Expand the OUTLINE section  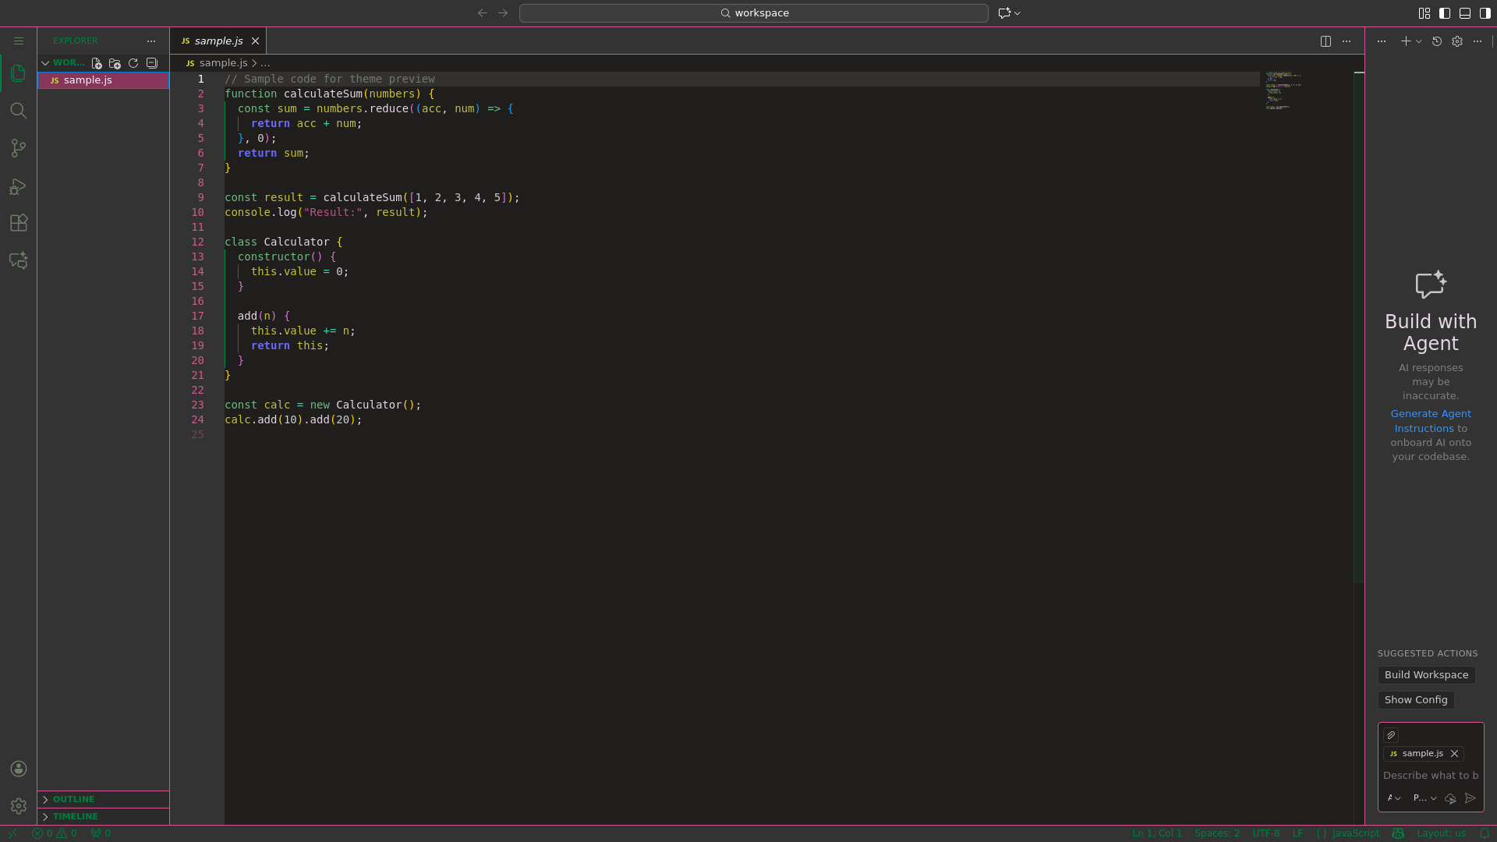click(73, 799)
